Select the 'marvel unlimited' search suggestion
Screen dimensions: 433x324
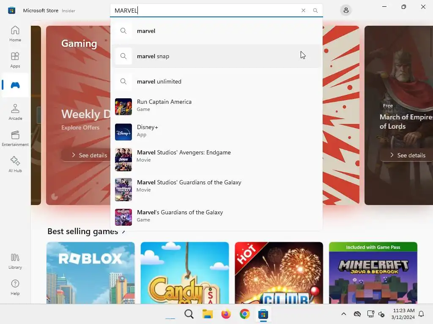216,81
